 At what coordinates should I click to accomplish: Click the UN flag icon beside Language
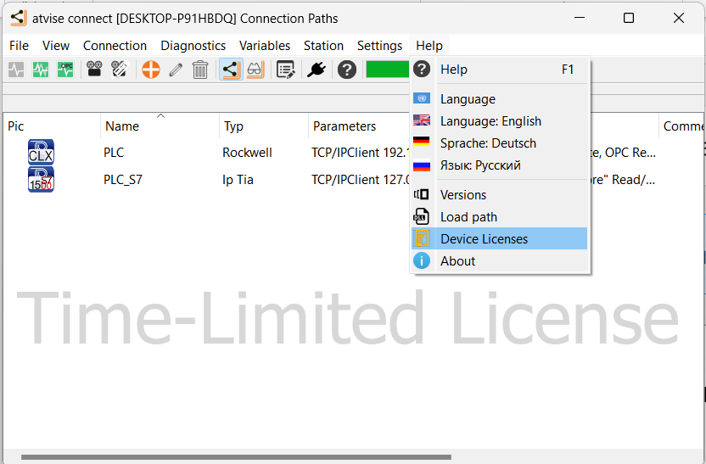[x=422, y=98]
